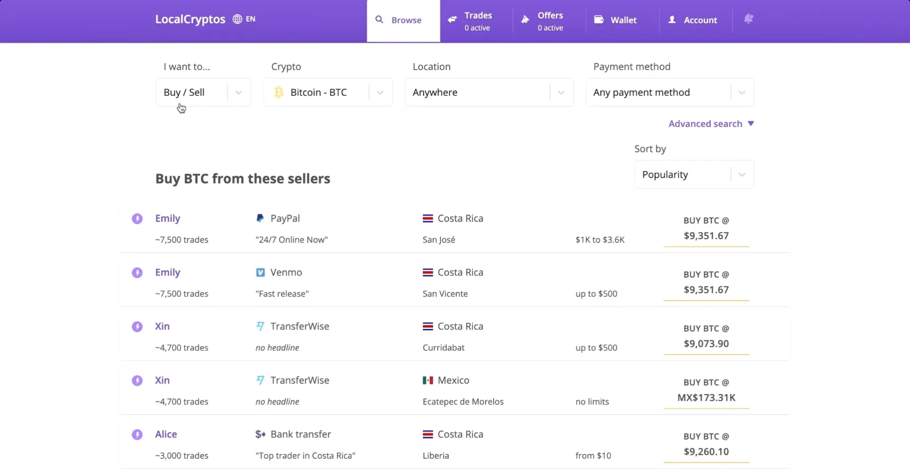The height and width of the screenshot is (472, 910).
Task: Open the Sort by Popularity dropdown
Action: click(x=694, y=175)
